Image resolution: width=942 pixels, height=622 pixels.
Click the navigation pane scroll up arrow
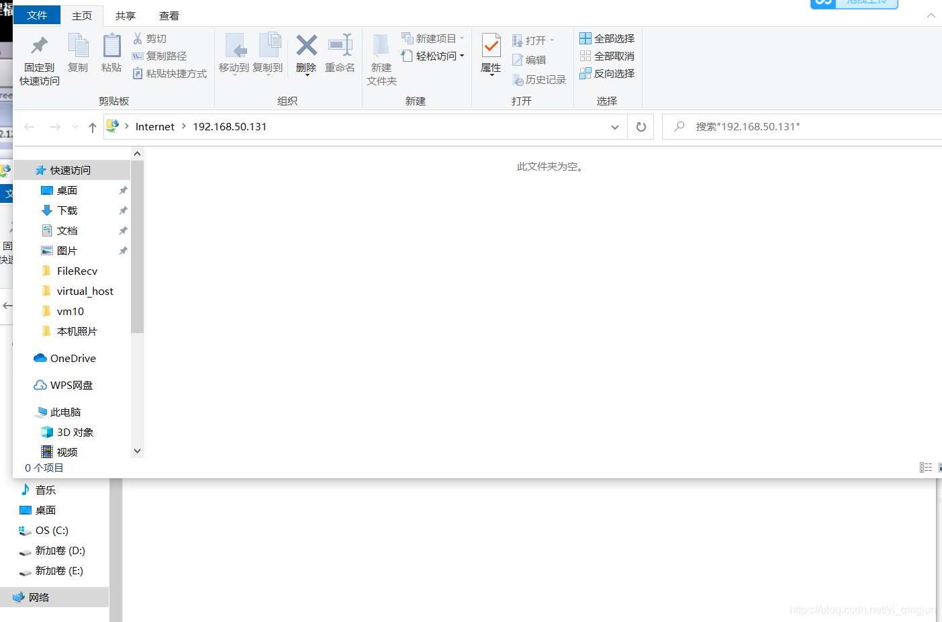pos(137,154)
